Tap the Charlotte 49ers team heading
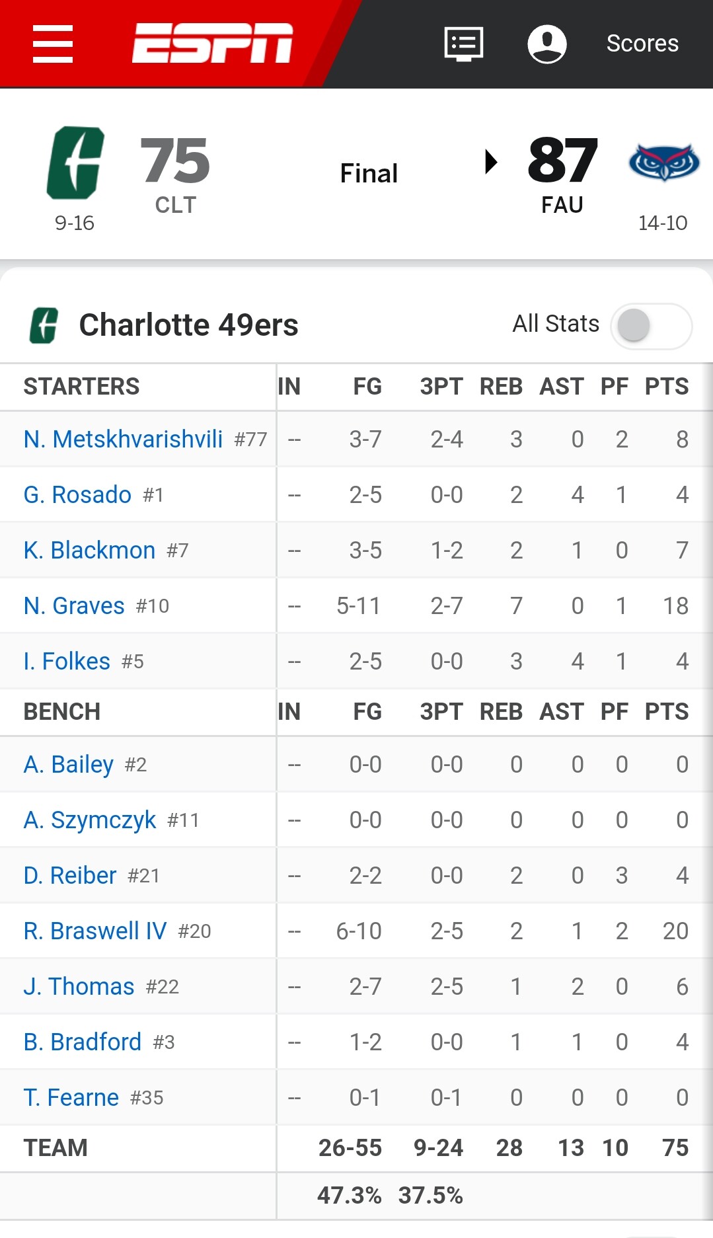Image resolution: width=713 pixels, height=1238 pixels. (x=189, y=325)
